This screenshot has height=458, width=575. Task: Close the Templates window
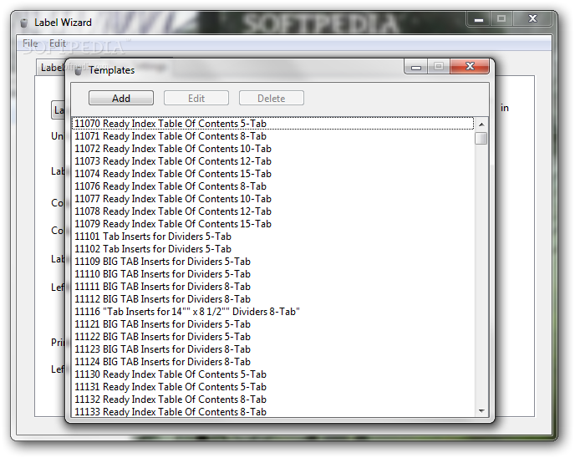click(x=470, y=66)
